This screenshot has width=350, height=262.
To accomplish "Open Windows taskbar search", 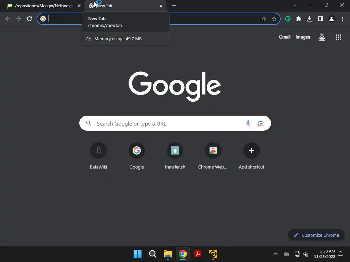I will [153, 254].
